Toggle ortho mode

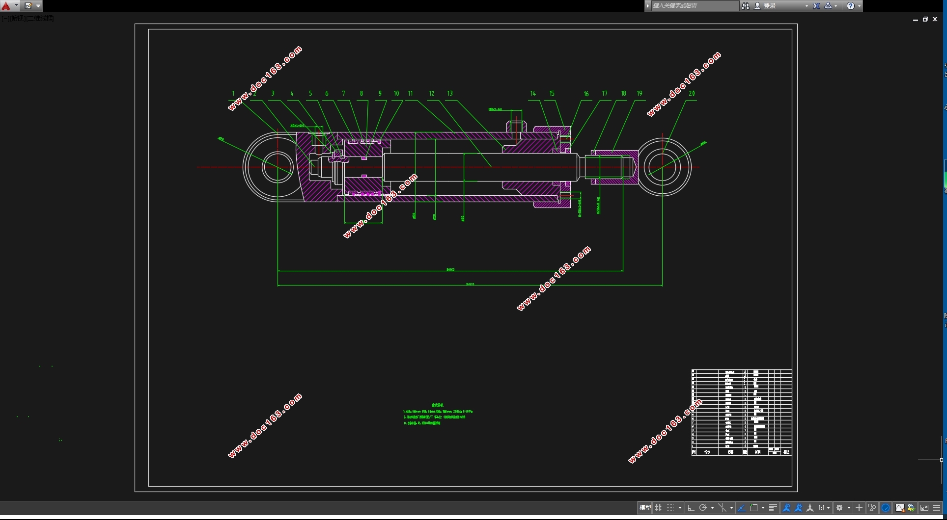click(x=691, y=508)
